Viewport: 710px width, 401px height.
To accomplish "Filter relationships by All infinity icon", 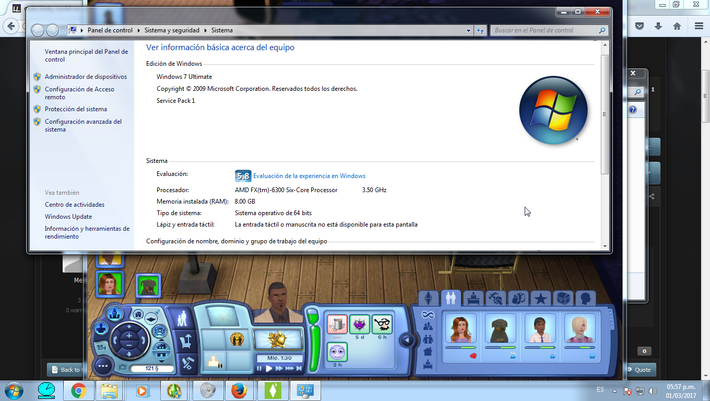I will [x=428, y=314].
